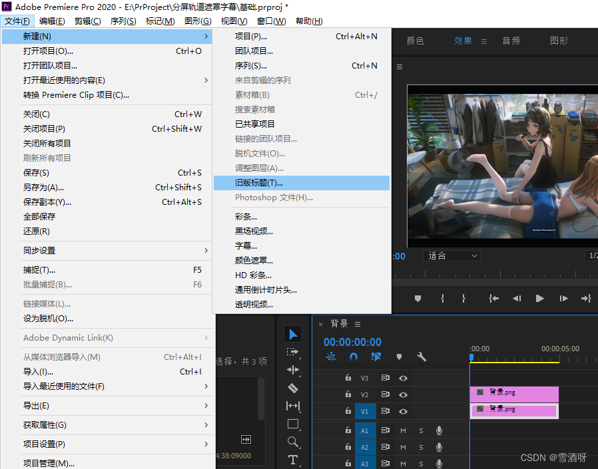Go to Out point
The width and height of the screenshot is (598, 469).
click(x=586, y=298)
